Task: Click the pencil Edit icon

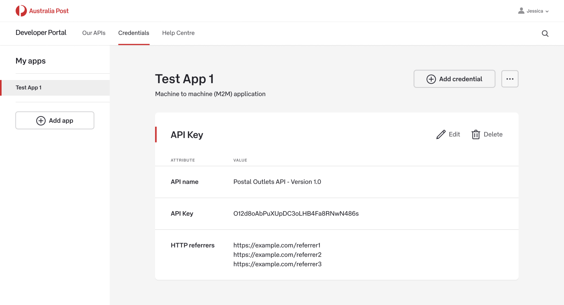Action: (441, 135)
